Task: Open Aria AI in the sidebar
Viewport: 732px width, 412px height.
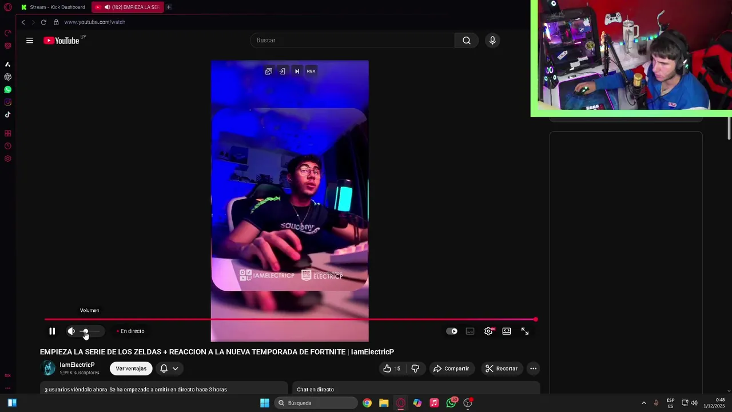Action: point(8,65)
